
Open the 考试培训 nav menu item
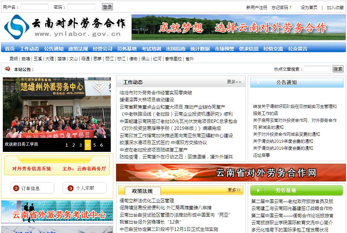[151, 49]
